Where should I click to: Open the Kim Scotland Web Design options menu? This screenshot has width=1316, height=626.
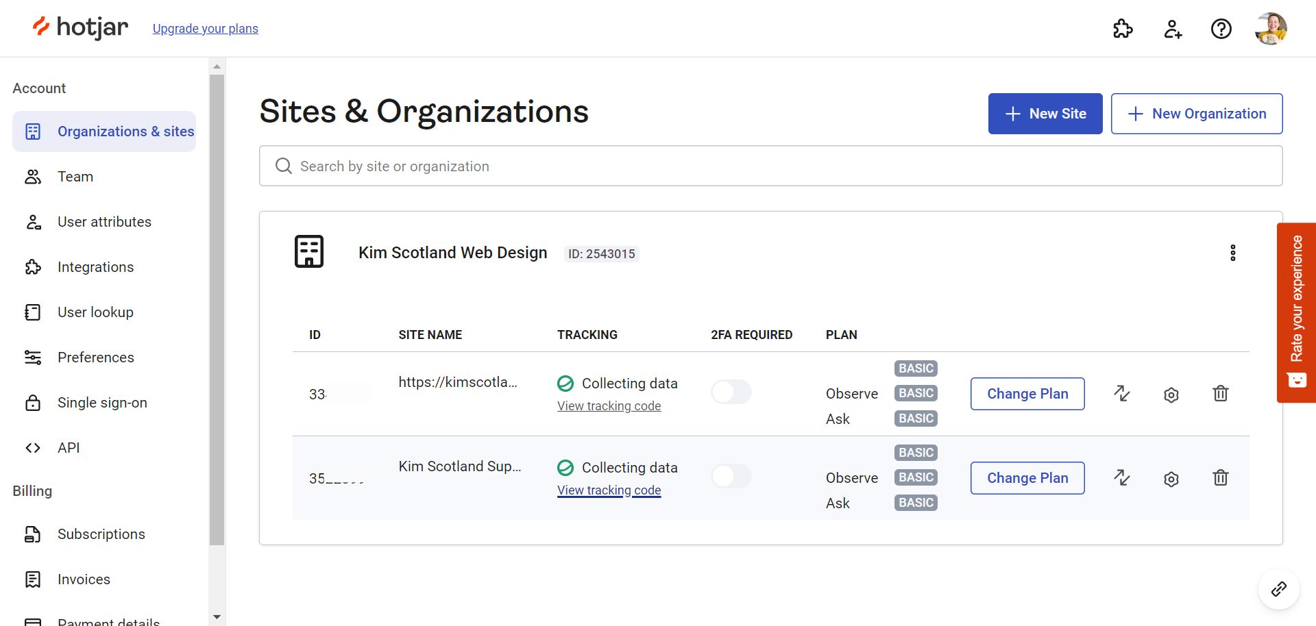[x=1233, y=253]
